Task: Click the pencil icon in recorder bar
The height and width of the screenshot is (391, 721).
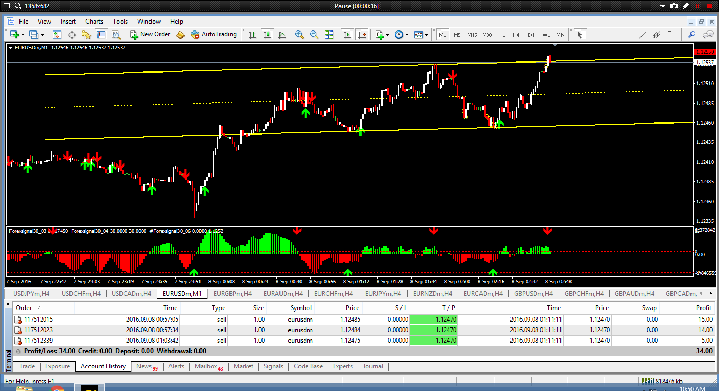Action: click(686, 6)
